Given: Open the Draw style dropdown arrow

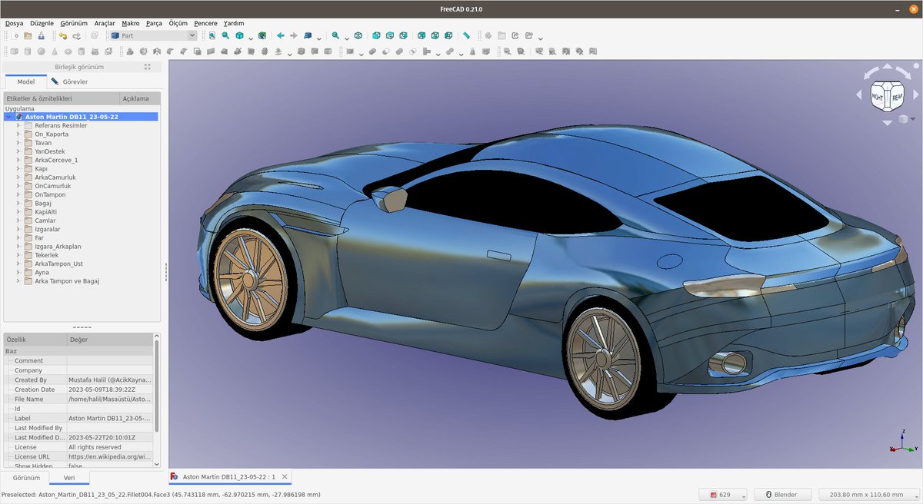Looking at the screenshot, I should [x=251, y=37].
